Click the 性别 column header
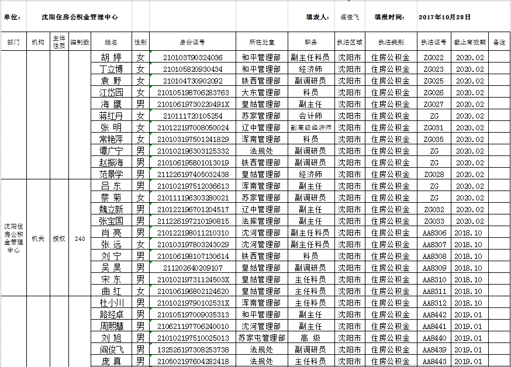Viewport: 511px width, 367px height. coord(140,42)
